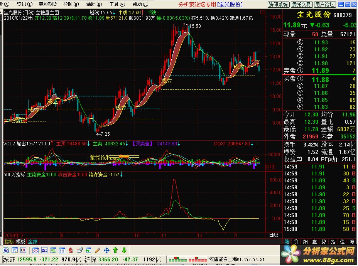358x266 pixels.
Task: Switch to the 筹 tab in quote panel
Action: [351, 242]
